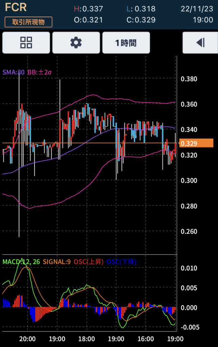218x347 pixels.
Task: Open chart settings with the gear icon
Action: [x=76, y=43]
